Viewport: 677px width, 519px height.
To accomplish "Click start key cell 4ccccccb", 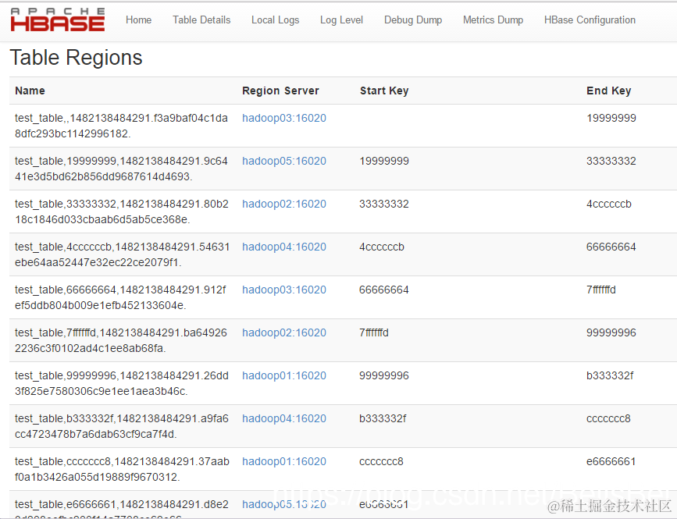I will [x=382, y=247].
